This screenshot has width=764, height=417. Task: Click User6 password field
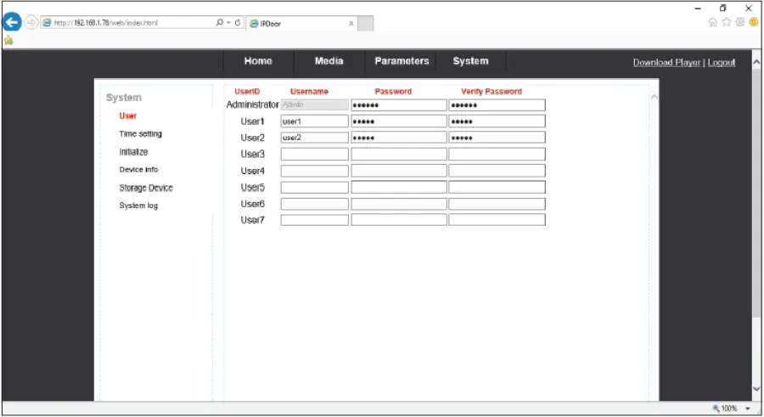tap(399, 204)
